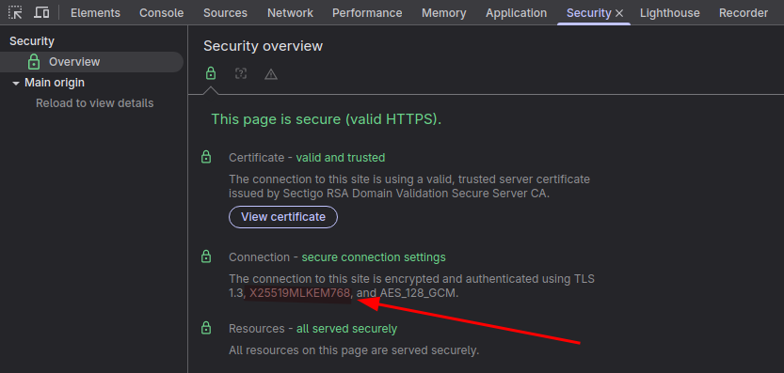The width and height of the screenshot is (784, 373).
Task: Click the AES_128_GCM cipher text
Action: point(418,293)
